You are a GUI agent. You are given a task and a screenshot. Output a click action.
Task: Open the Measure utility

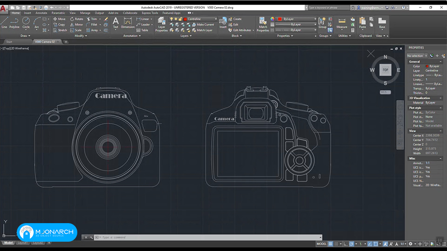(x=342, y=23)
